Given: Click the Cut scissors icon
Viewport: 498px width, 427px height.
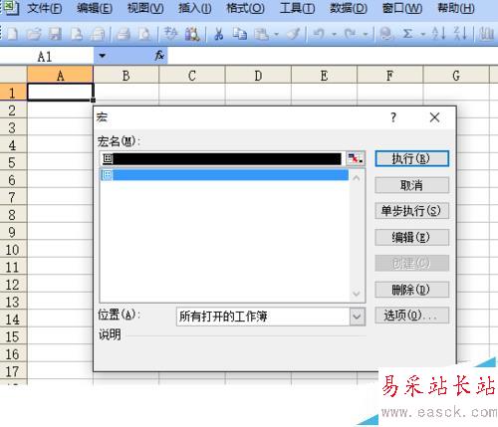Looking at the screenshot, I should click(x=218, y=34).
